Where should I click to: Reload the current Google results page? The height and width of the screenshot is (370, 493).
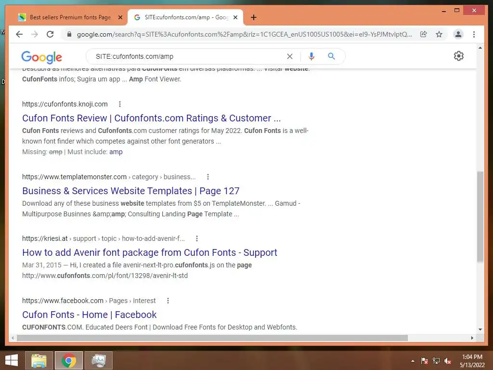(x=50, y=34)
